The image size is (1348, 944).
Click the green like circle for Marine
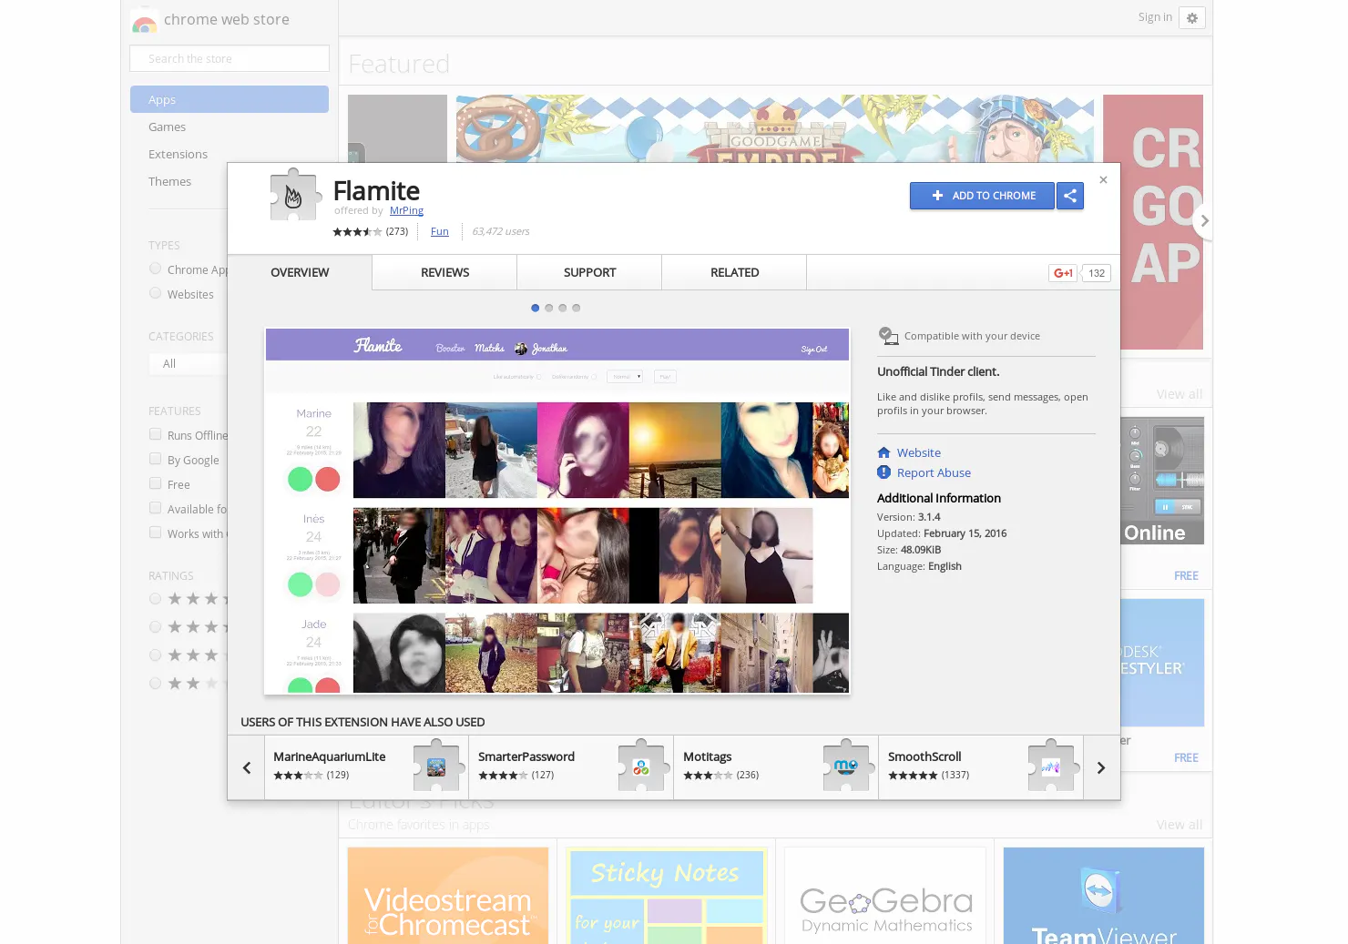[x=300, y=479]
